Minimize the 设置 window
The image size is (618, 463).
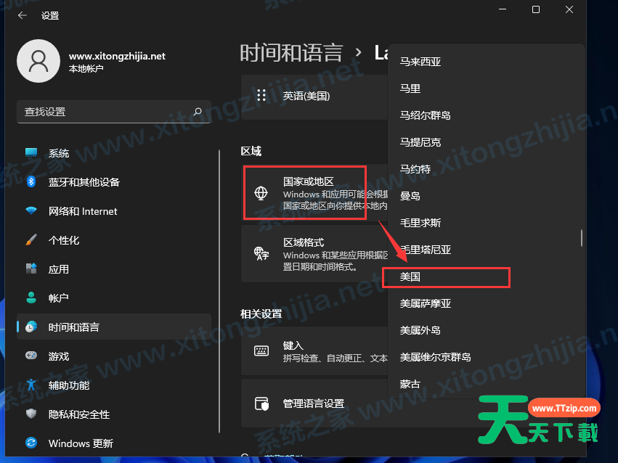pyautogui.click(x=503, y=9)
